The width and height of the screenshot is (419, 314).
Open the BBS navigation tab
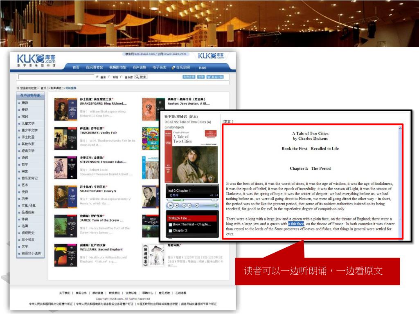coord(203,67)
